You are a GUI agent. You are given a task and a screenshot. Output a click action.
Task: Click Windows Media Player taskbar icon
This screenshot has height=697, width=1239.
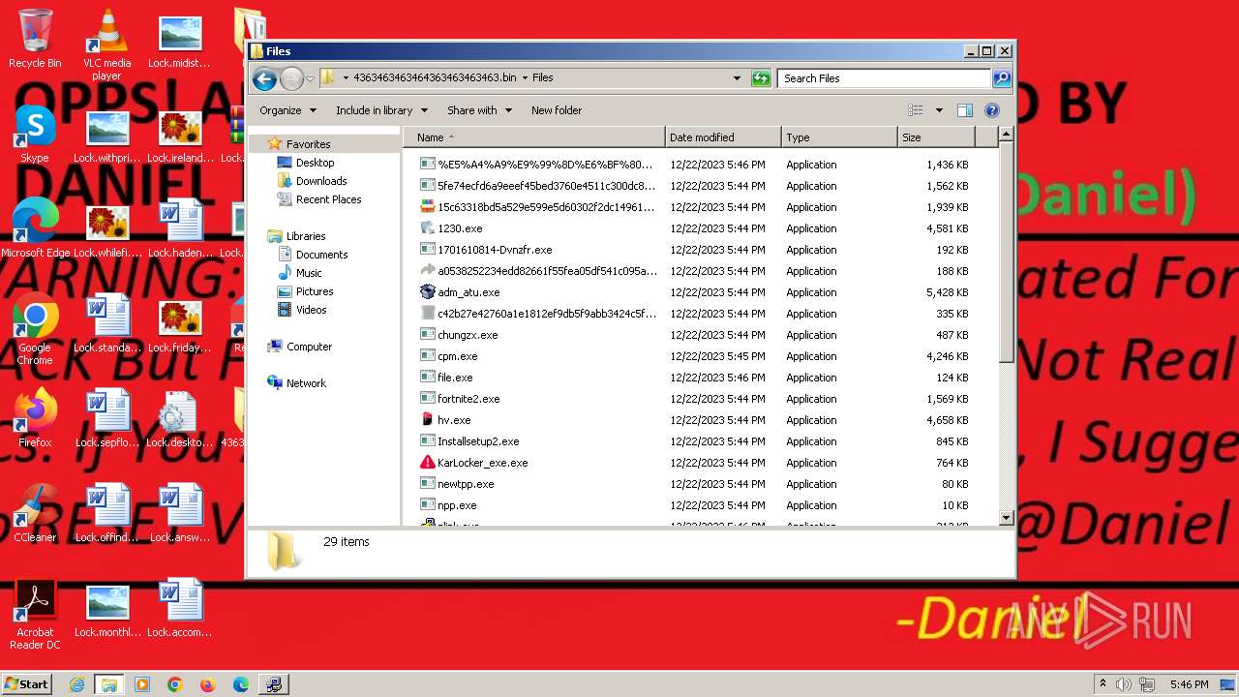[x=142, y=684]
